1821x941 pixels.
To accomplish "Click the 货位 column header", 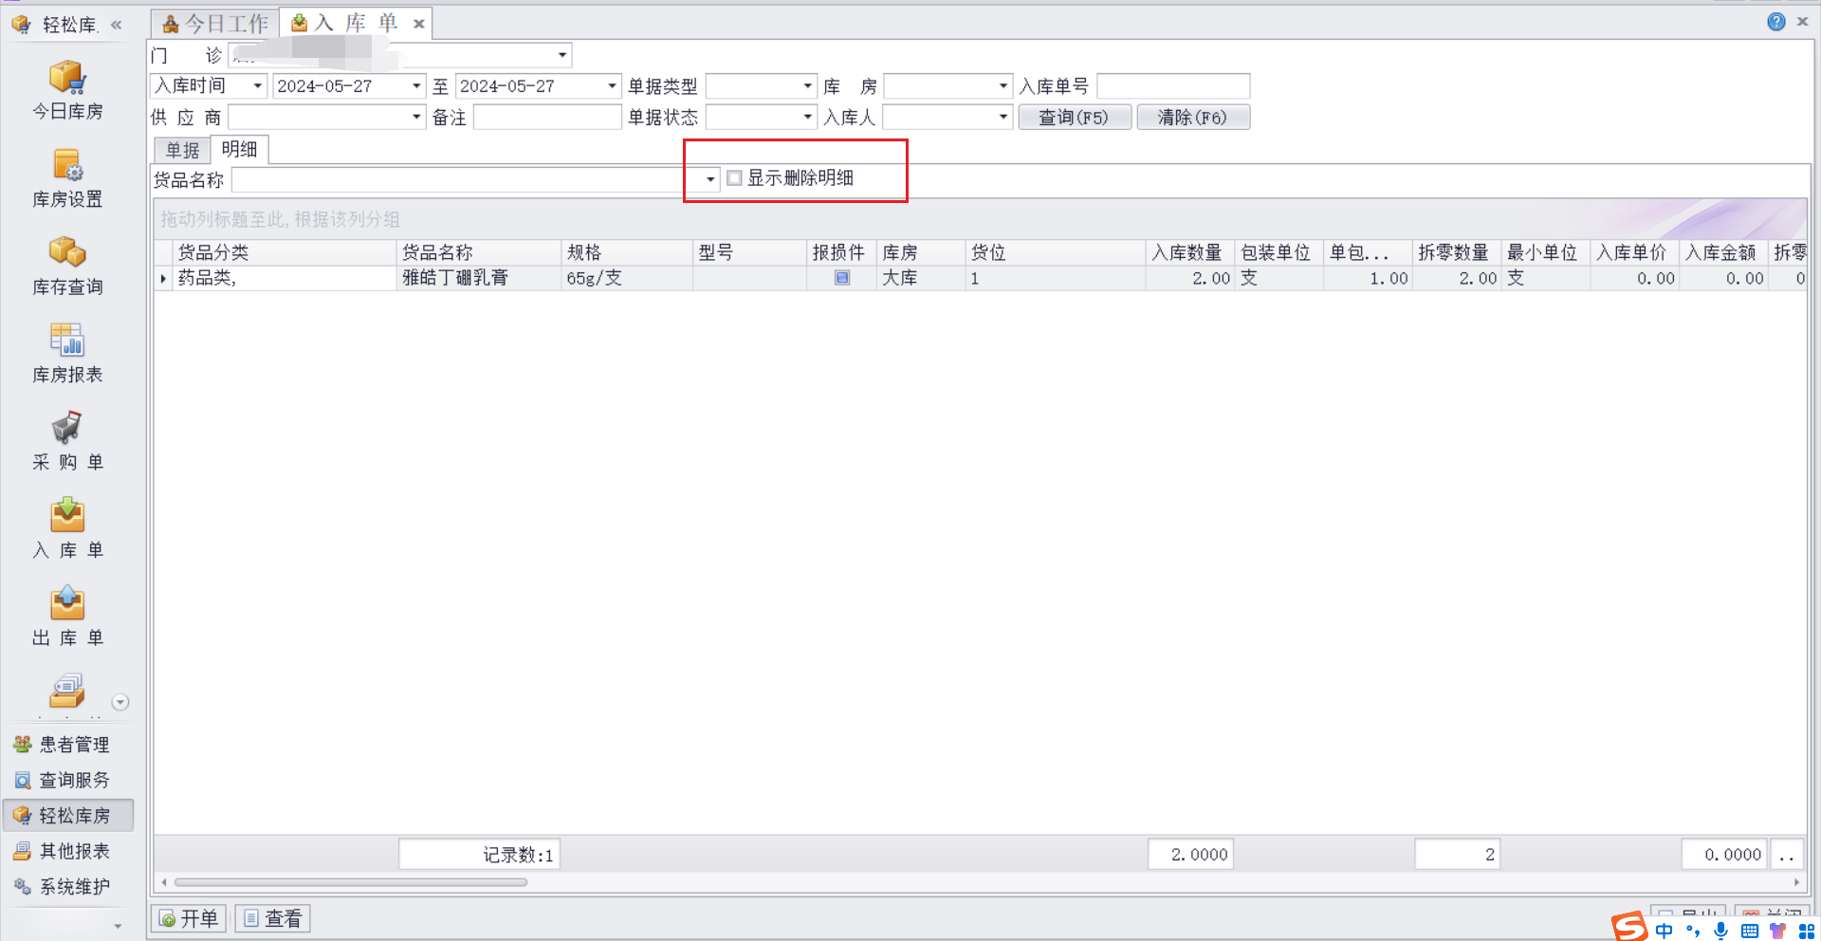I will pos(1055,252).
